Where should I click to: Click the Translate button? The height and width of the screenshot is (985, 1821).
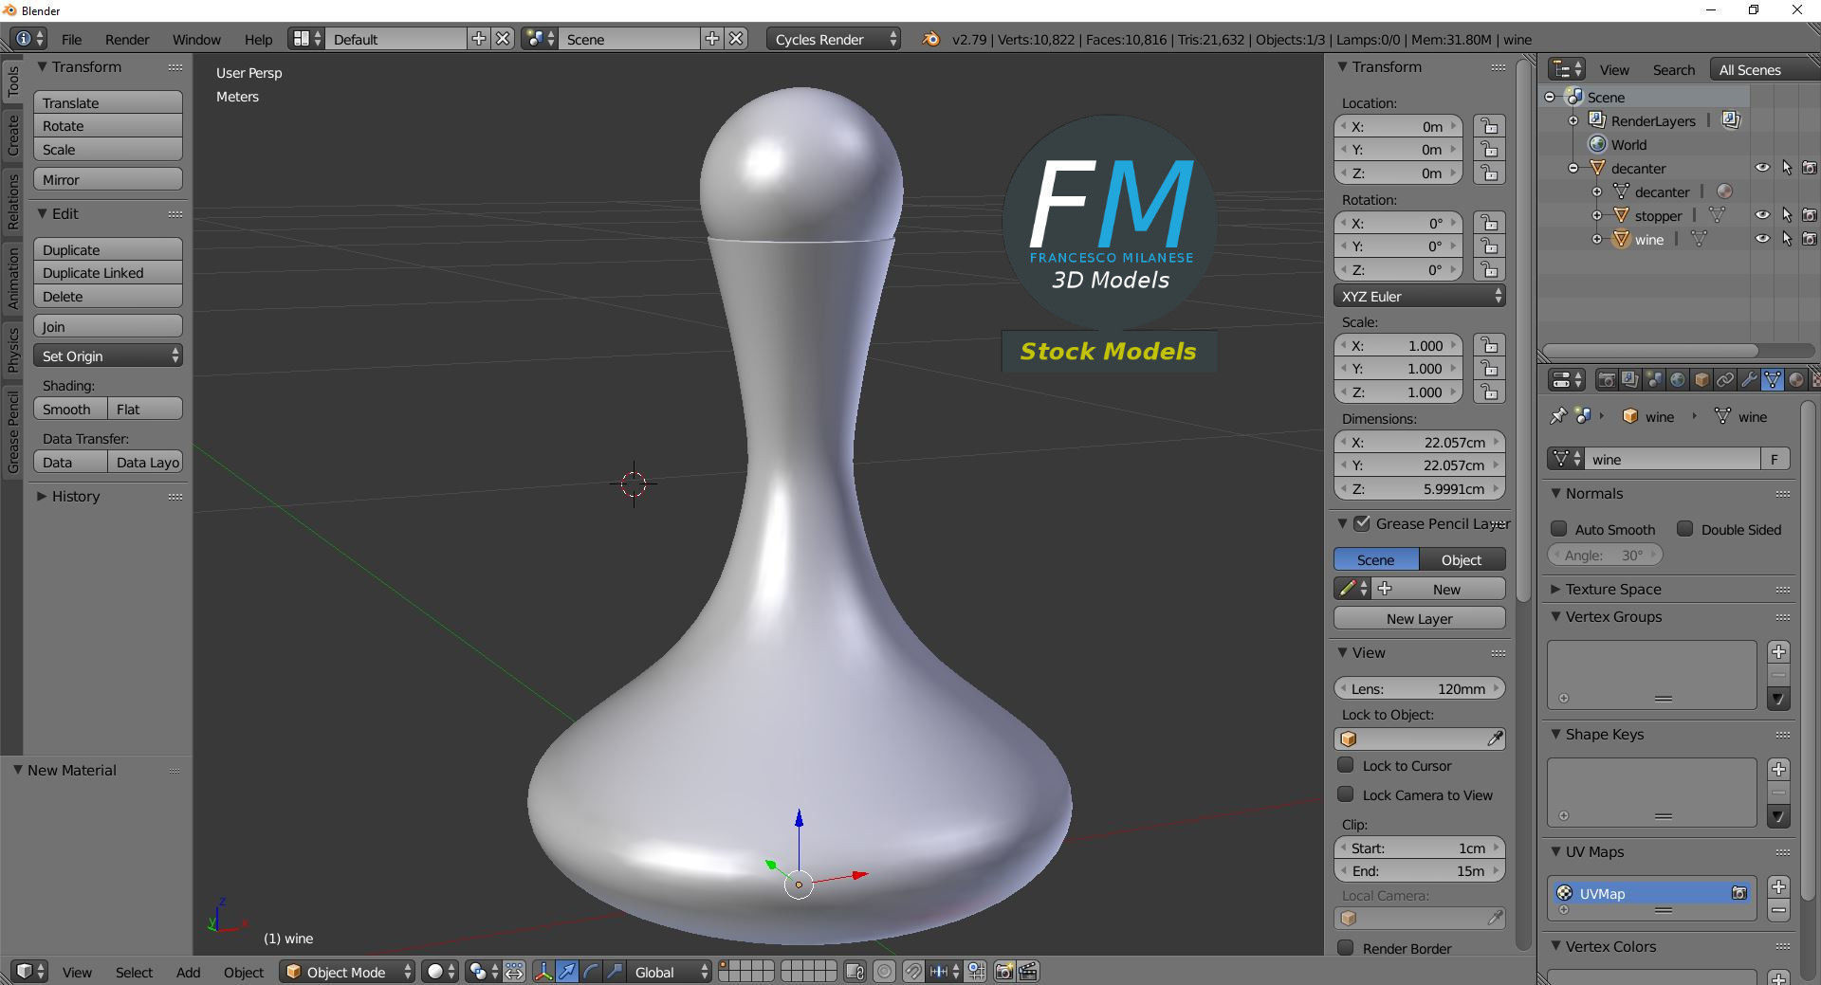pos(108,102)
